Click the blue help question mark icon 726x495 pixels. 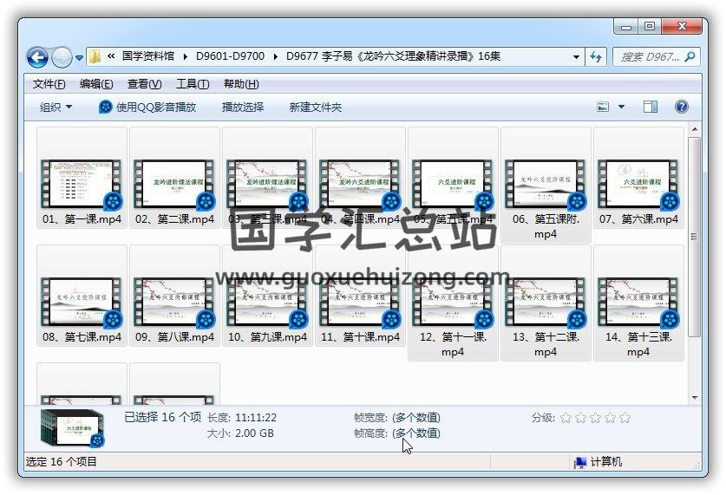point(682,107)
